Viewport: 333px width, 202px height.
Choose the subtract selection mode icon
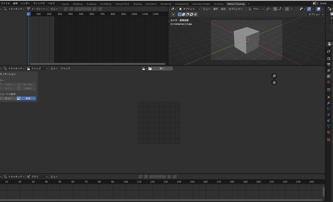pyautogui.click(x=188, y=15)
